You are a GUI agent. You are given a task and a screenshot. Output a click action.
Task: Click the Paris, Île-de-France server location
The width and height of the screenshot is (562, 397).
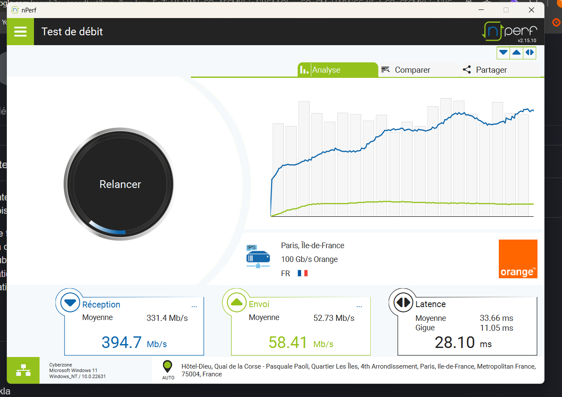click(313, 246)
